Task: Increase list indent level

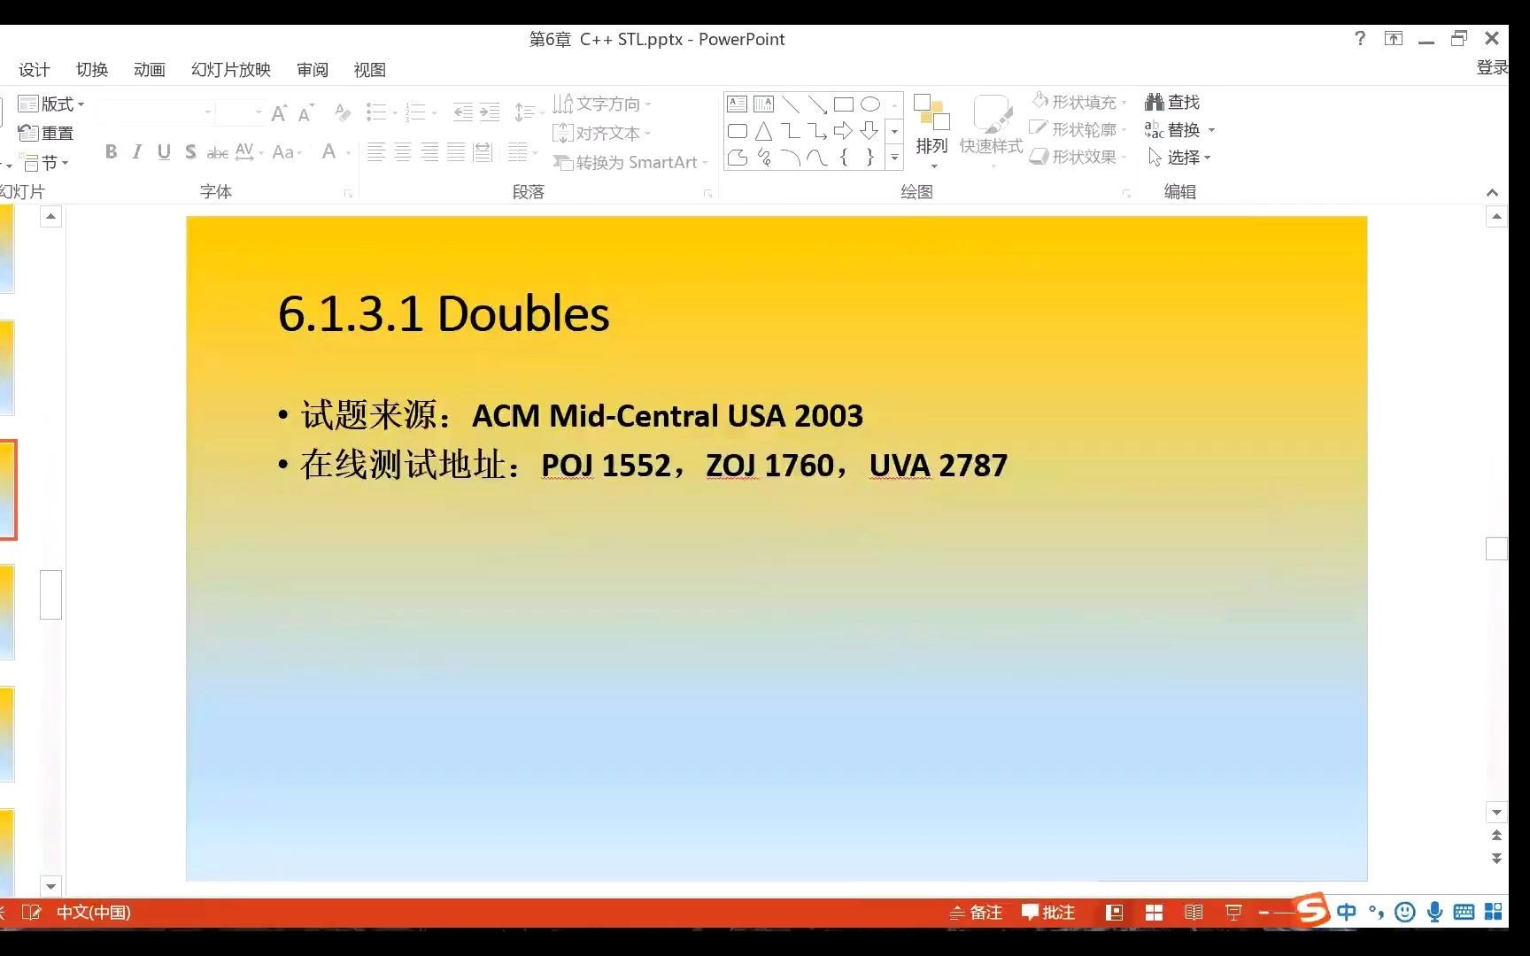Action: click(x=490, y=112)
